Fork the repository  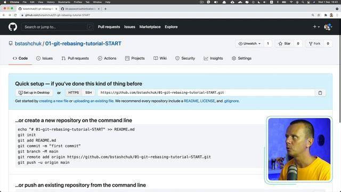coord(314,44)
